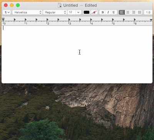This screenshot has width=154, height=140.
Task: Toggle underline formatting
Action: click(114, 12)
